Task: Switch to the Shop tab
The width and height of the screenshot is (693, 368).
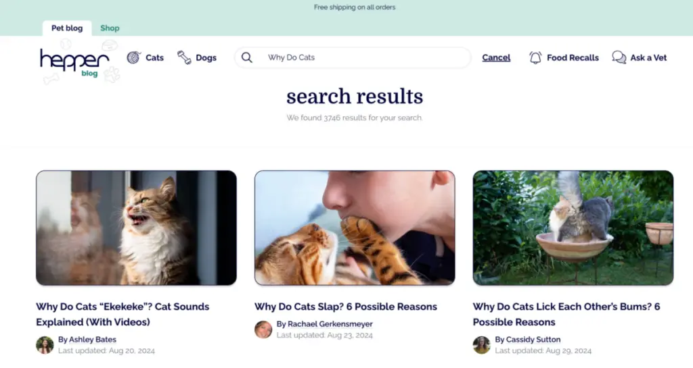Action: coord(110,28)
